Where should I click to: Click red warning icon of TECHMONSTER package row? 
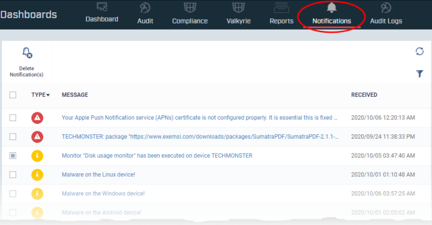(x=37, y=137)
